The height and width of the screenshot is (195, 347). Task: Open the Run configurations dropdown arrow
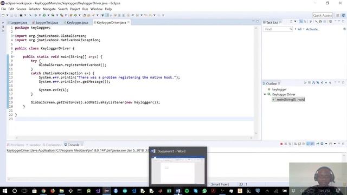[x=48, y=15]
